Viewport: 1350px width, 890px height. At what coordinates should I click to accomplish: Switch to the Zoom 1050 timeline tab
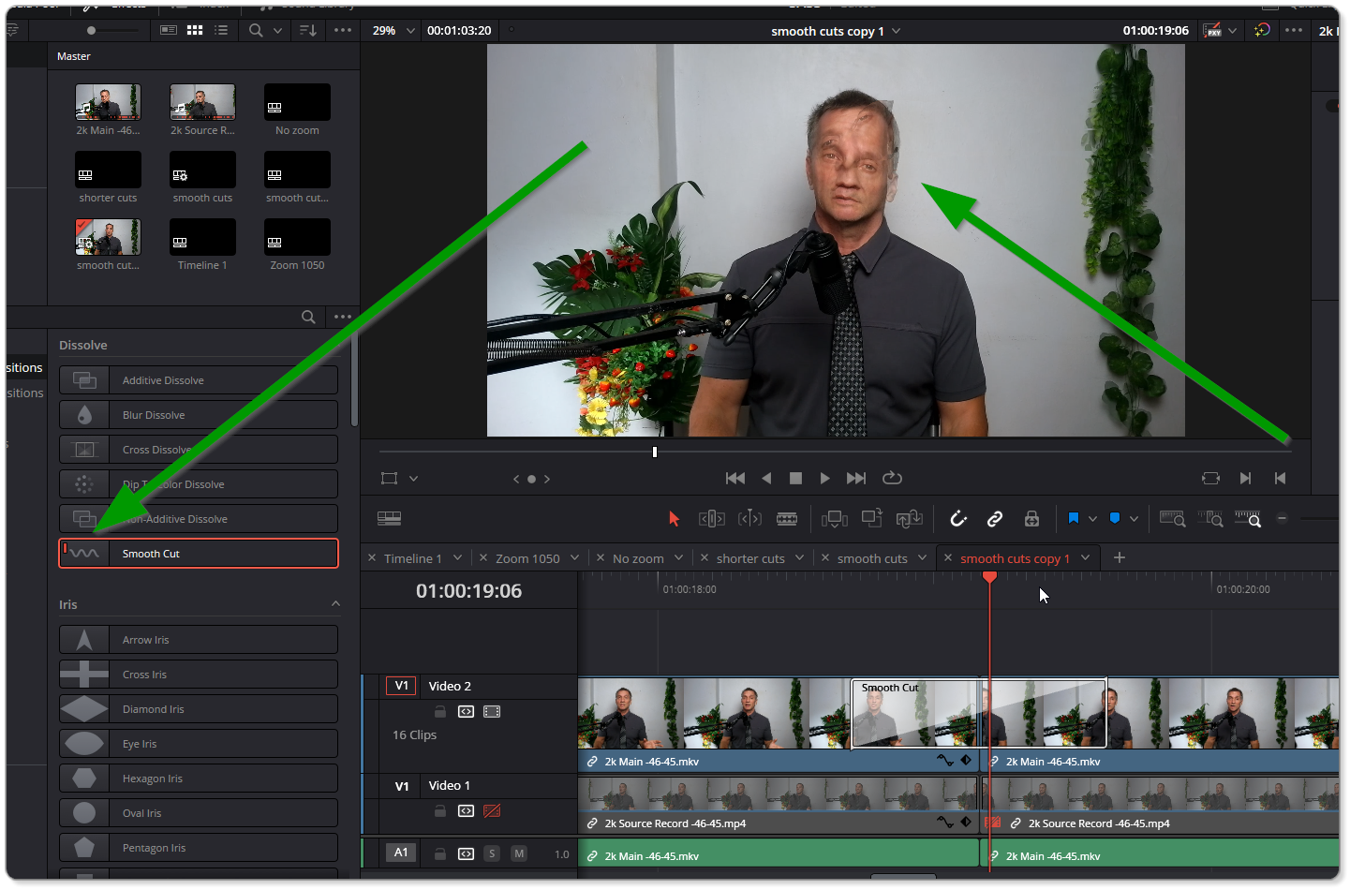[x=527, y=558]
